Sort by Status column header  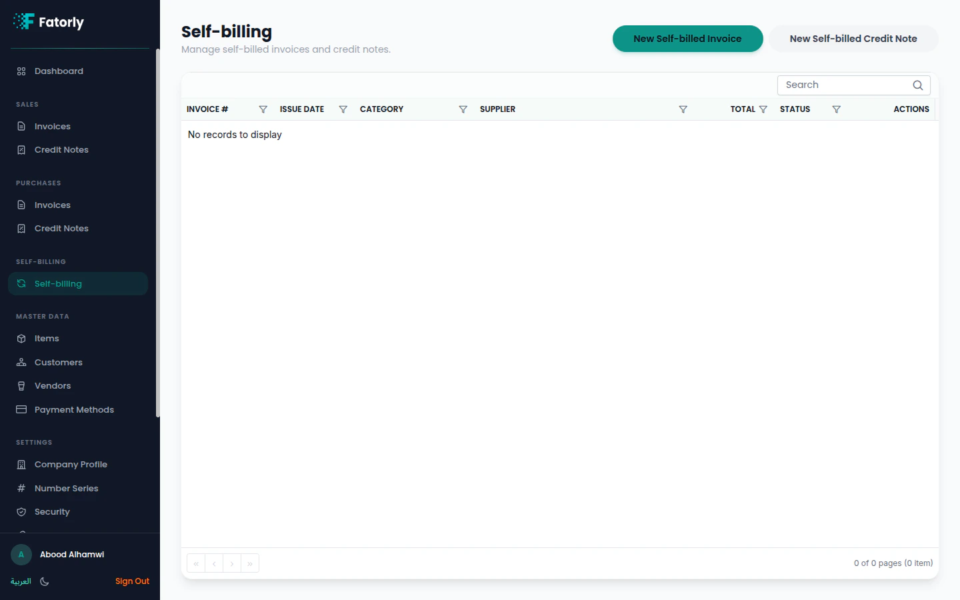tap(795, 109)
